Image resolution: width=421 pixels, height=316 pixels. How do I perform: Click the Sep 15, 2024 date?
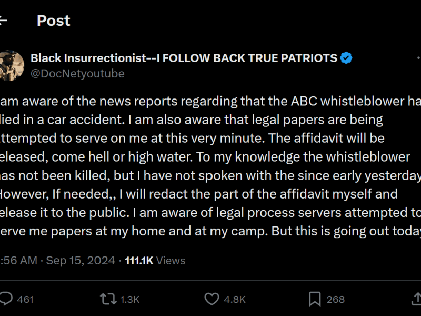81,260
